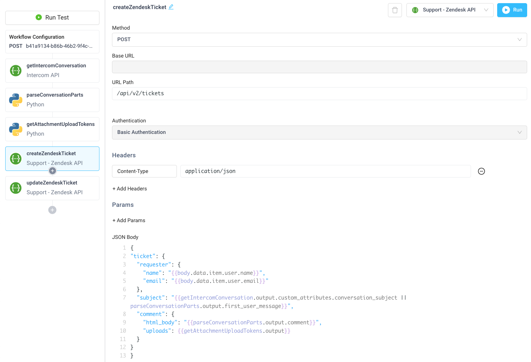This screenshot has height=362, width=531.
Task: Click the minus icon to remove Content-Type header
Action: point(481,171)
